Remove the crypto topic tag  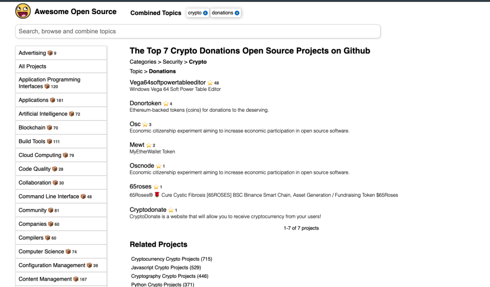pos(205,13)
